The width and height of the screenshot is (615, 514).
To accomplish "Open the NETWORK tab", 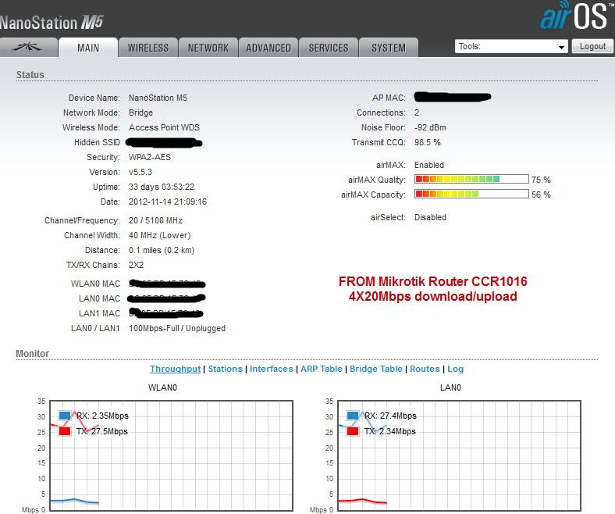I will 208,48.
